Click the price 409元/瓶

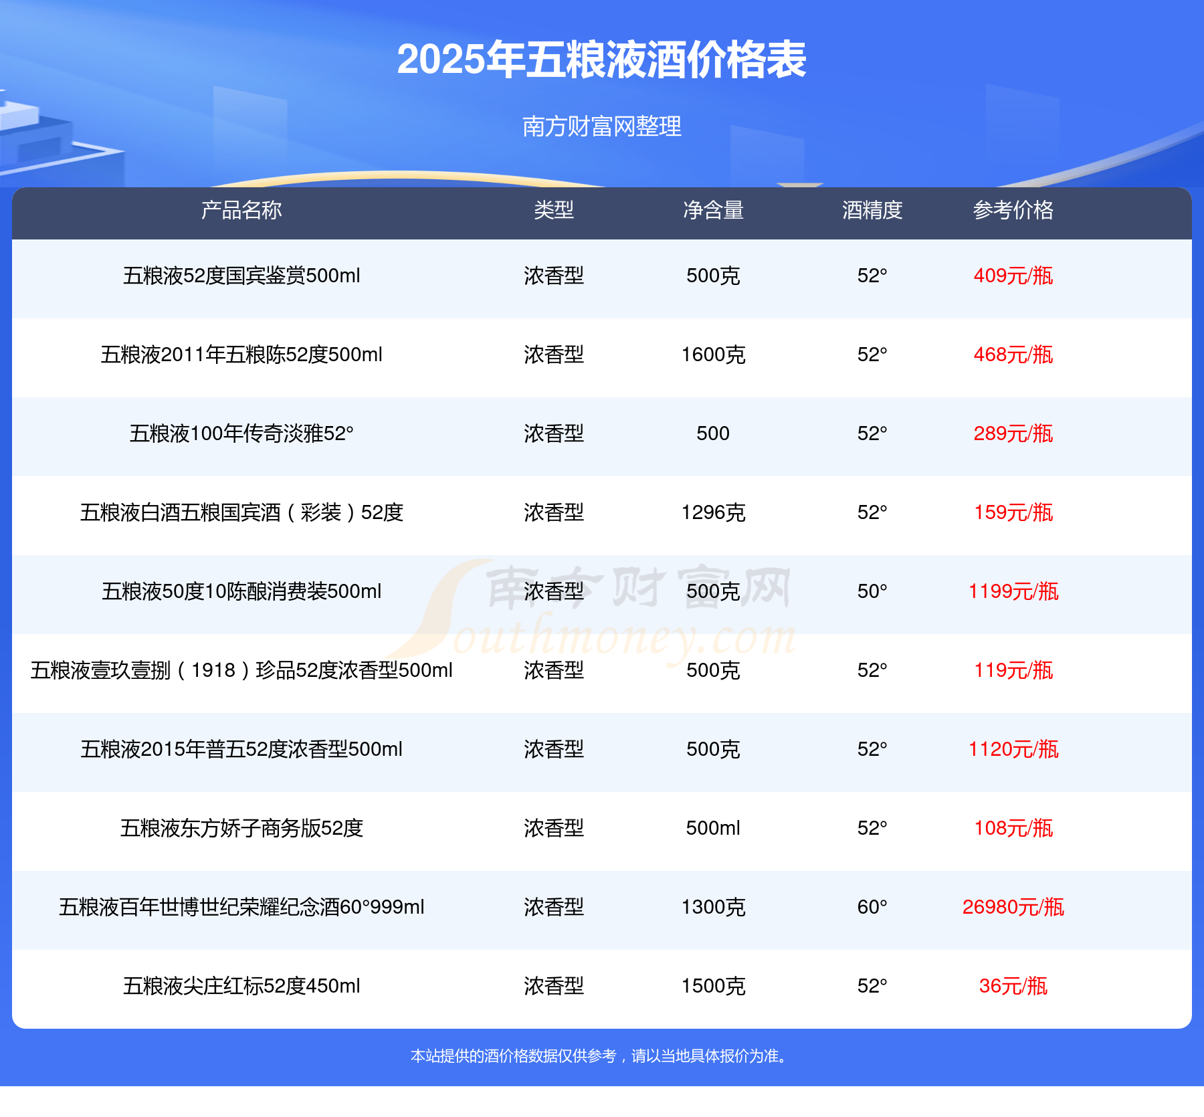click(1013, 276)
